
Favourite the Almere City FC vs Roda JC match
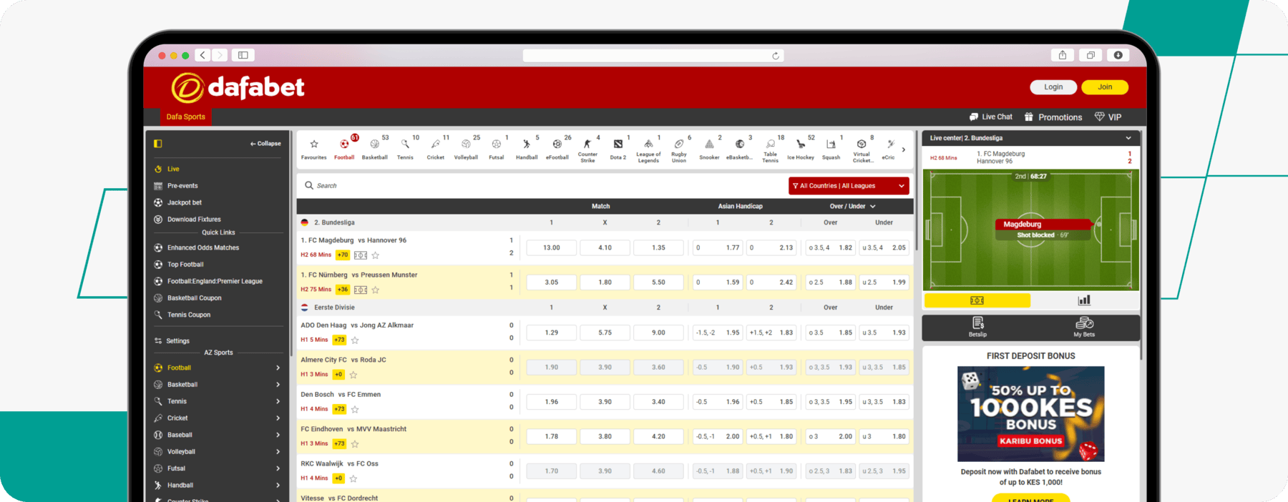[x=353, y=375]
